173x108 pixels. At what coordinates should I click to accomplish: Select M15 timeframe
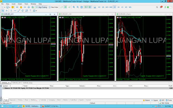point(107,7)
